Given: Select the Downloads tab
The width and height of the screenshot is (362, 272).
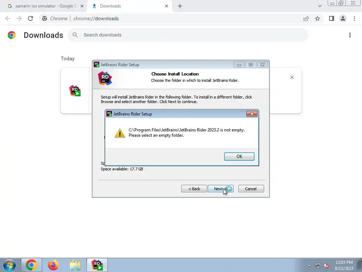Looking at the screenshot, I should 129,6.
